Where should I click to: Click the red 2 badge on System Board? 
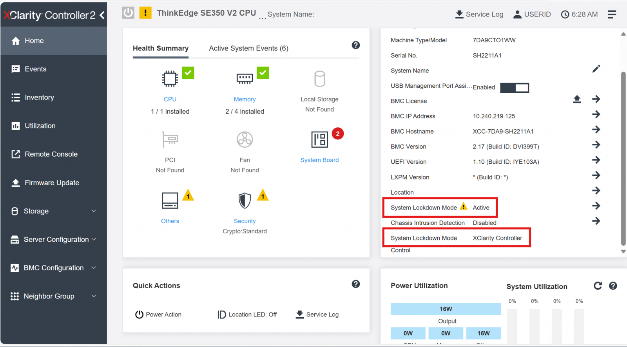[338, 134]
